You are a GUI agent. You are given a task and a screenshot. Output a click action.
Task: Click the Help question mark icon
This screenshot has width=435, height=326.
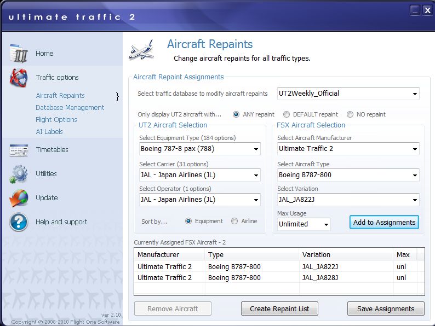tap(19, 222)
